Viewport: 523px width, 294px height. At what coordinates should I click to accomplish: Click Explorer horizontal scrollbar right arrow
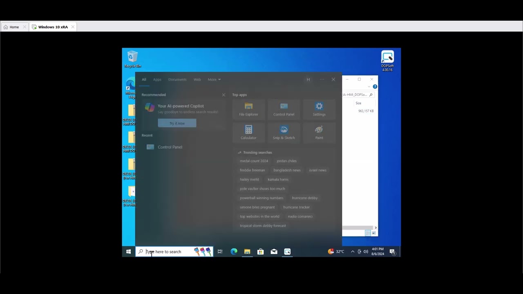[375, 228]
